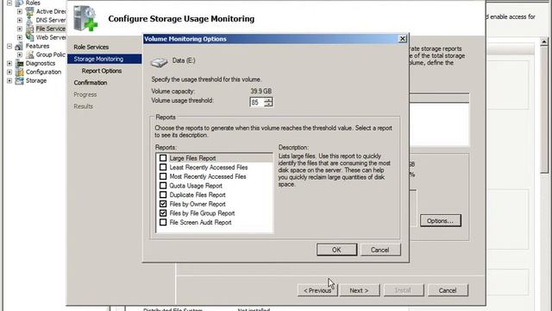Viewport: 552px width, 311px height.
Task: Click Cancel in the wizard footer
Action: 448,290
